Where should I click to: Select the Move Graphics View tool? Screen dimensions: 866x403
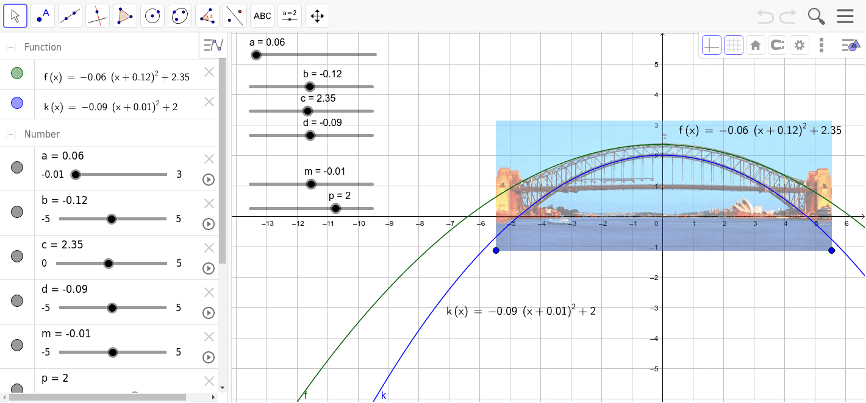[317, 16]
